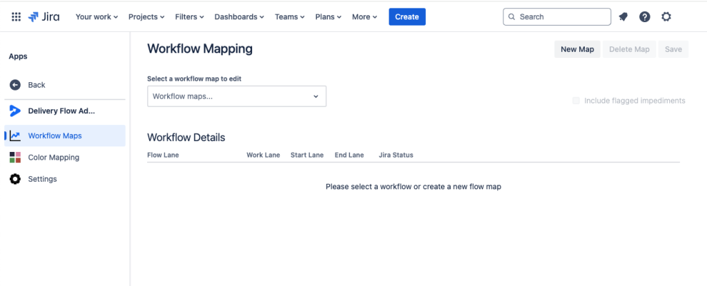Toggle Include flagged impediments checkbox
The image size is (707, 286).
tap(576, 101)
